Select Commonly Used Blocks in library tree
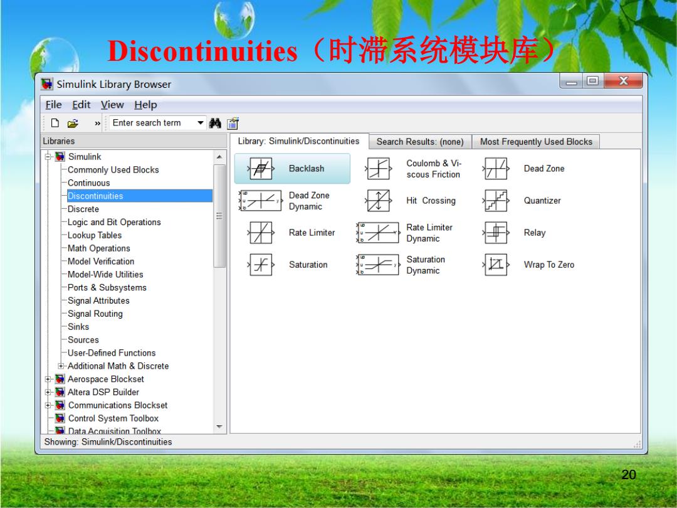This screenshot has width=677, height=508. pyautogui.click(x=113, y=170)
